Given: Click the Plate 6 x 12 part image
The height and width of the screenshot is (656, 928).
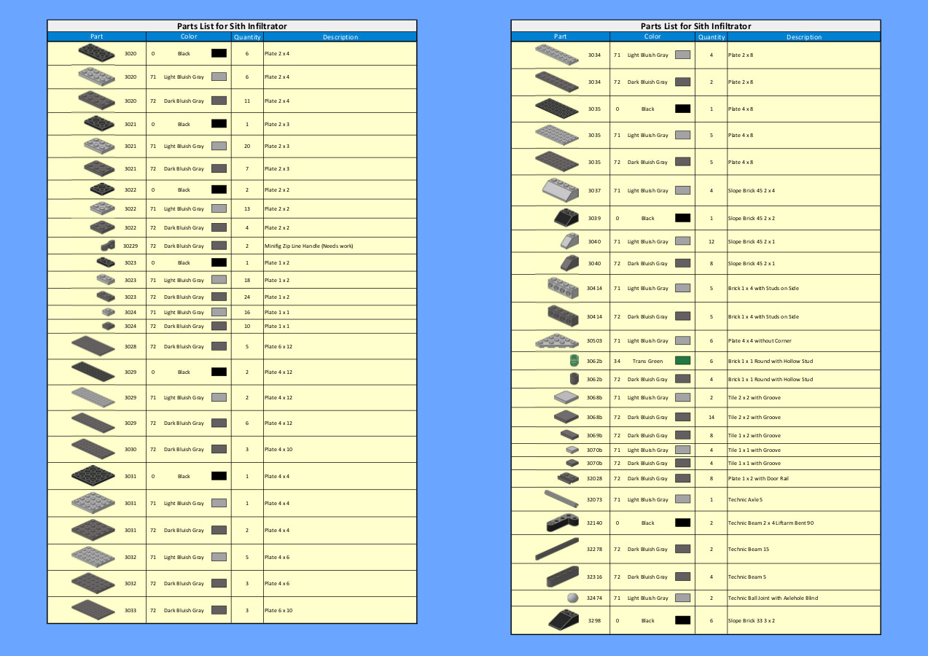Looking at the screenshot, I should click(x=93, y=346).
